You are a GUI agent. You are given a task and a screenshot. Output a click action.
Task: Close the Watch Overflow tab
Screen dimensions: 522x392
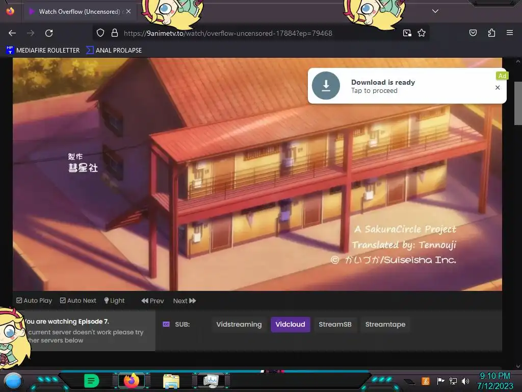(128, 11)
